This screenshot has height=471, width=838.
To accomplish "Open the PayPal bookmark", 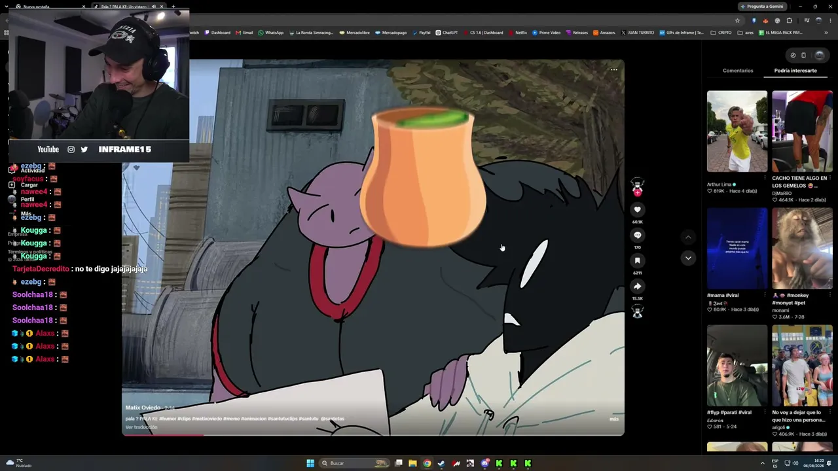I will pos(421,33).
